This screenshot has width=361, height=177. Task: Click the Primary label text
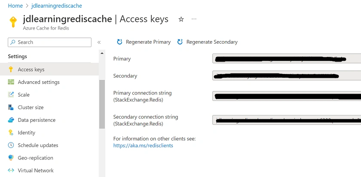pyautogui.click(x=122, y=59)
